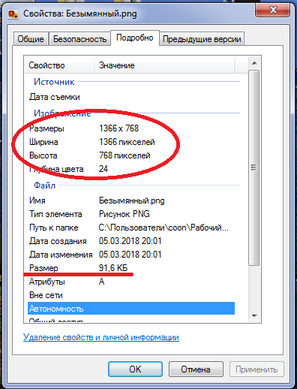Click the scrollbar up arrow
This screenshot has width=297, height=389.
tap(254, 63)
